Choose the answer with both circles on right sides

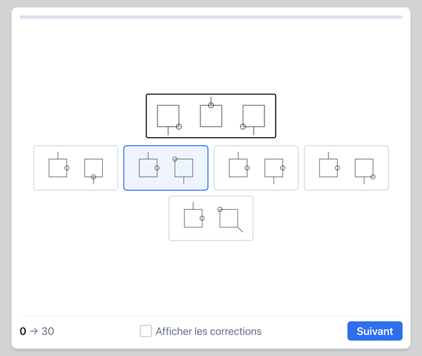point(256,168)
